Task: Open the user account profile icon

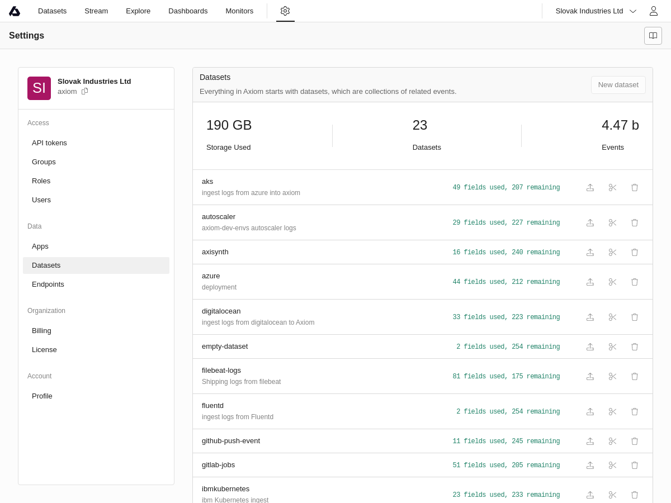Action: click(x=653, y=11)
